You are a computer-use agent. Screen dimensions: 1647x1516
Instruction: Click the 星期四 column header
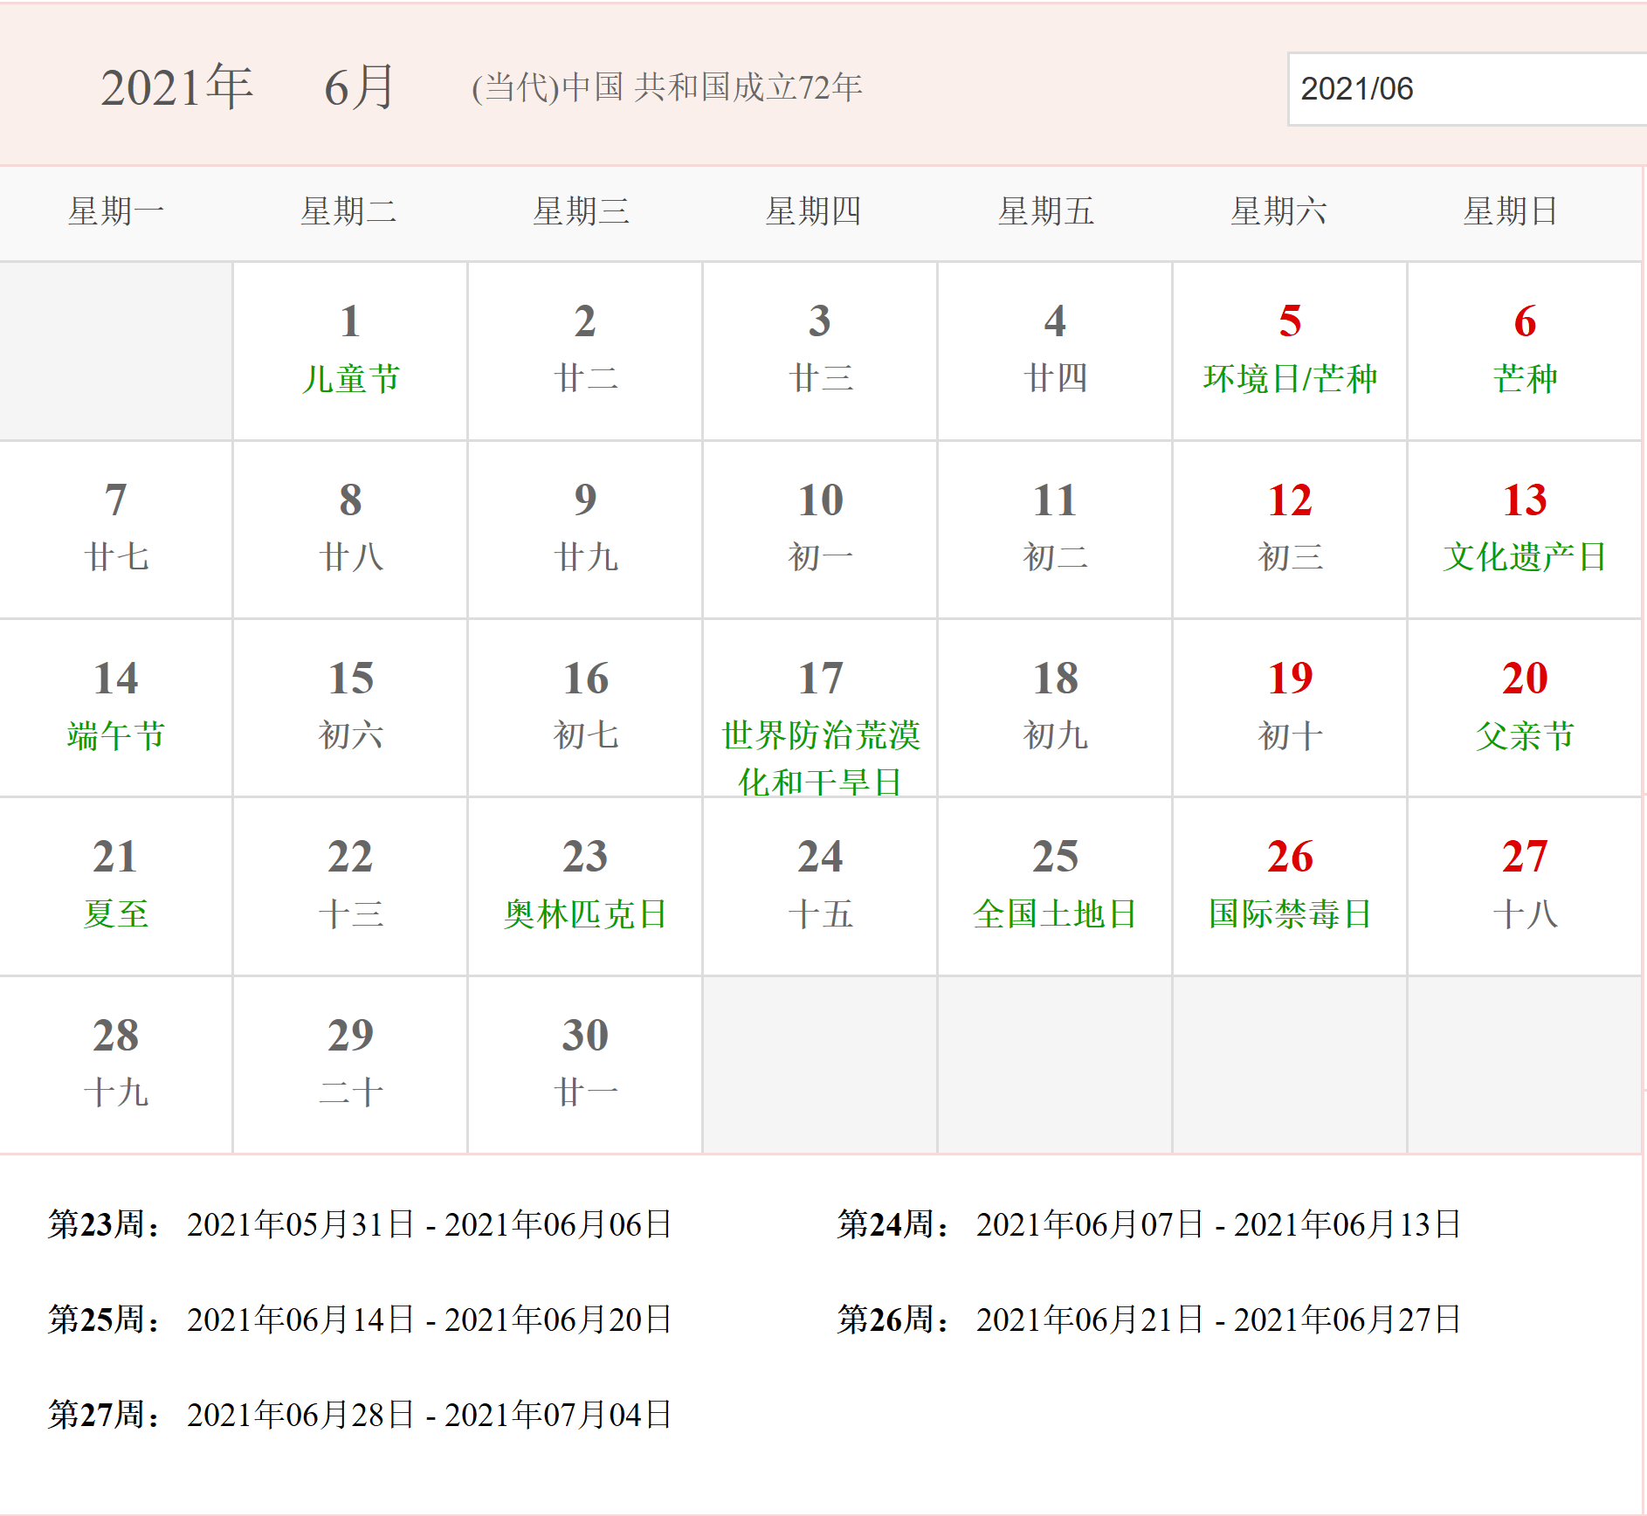pyautogui.click(x=813, y=211)
